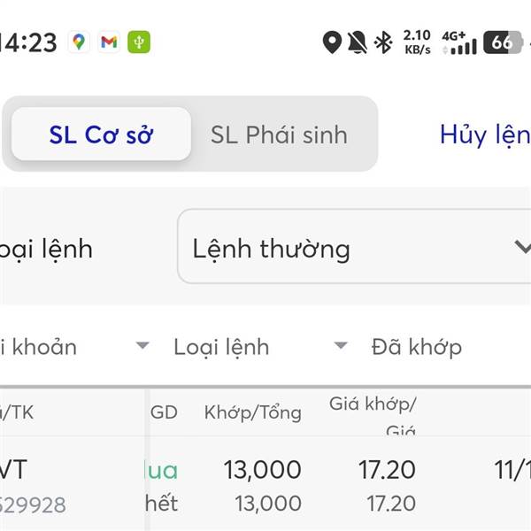Tap the Bluetooth status icon
The width and height of the screenshot is (531, 531).
pos(383,42)
